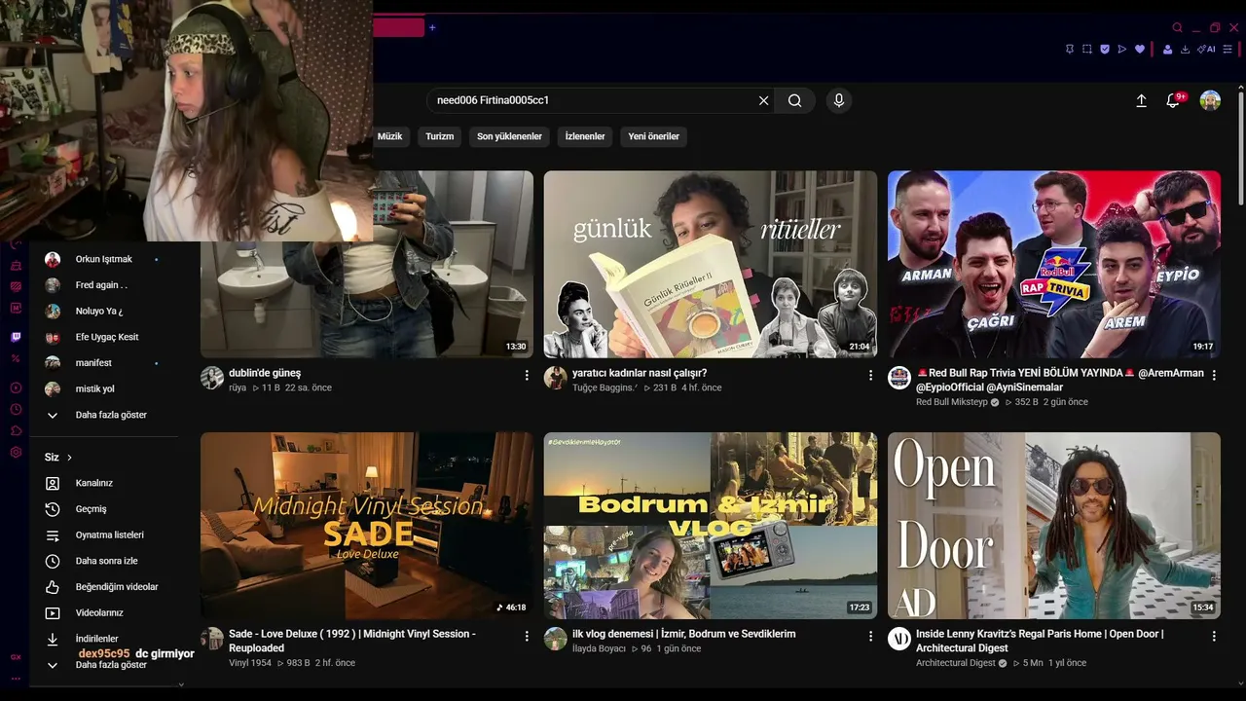Click the Geçmiş history icon
The height and width of the screenshot is (701, 1246).
tap(53, 509)
